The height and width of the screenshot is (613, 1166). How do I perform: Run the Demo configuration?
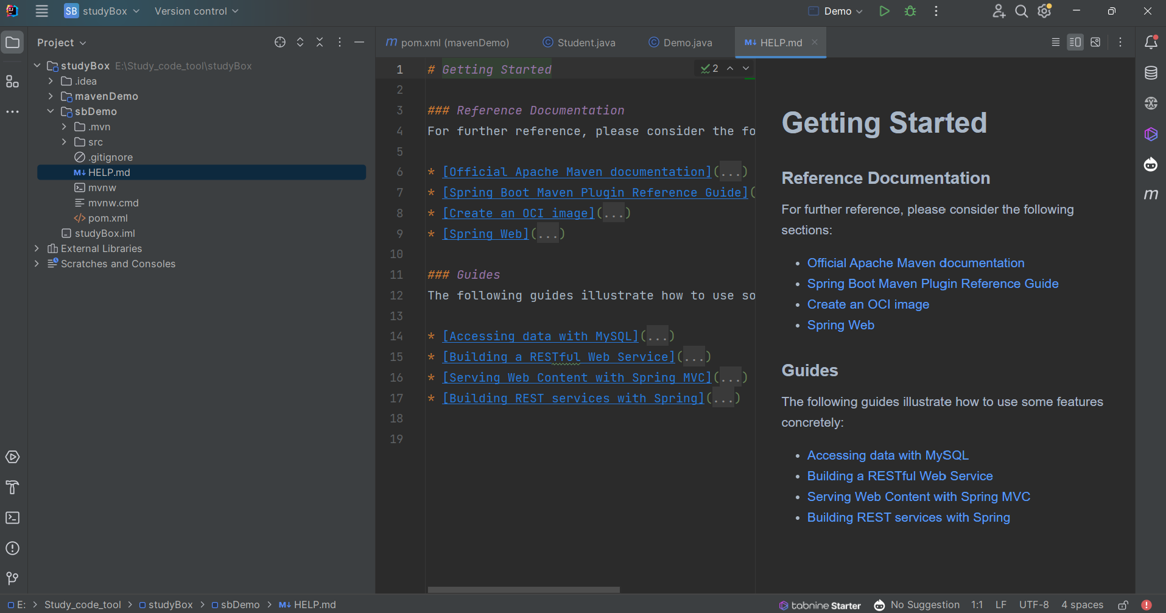point(884,11)
